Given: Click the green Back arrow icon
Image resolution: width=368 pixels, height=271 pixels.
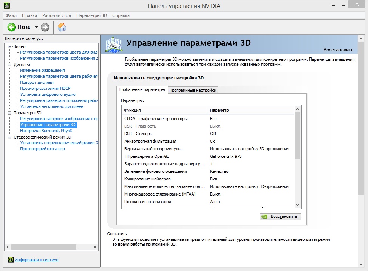Looking at the screenshot, I should click(11, 27).
